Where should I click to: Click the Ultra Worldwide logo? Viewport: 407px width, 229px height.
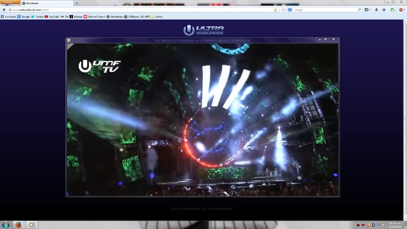point(204,30)
